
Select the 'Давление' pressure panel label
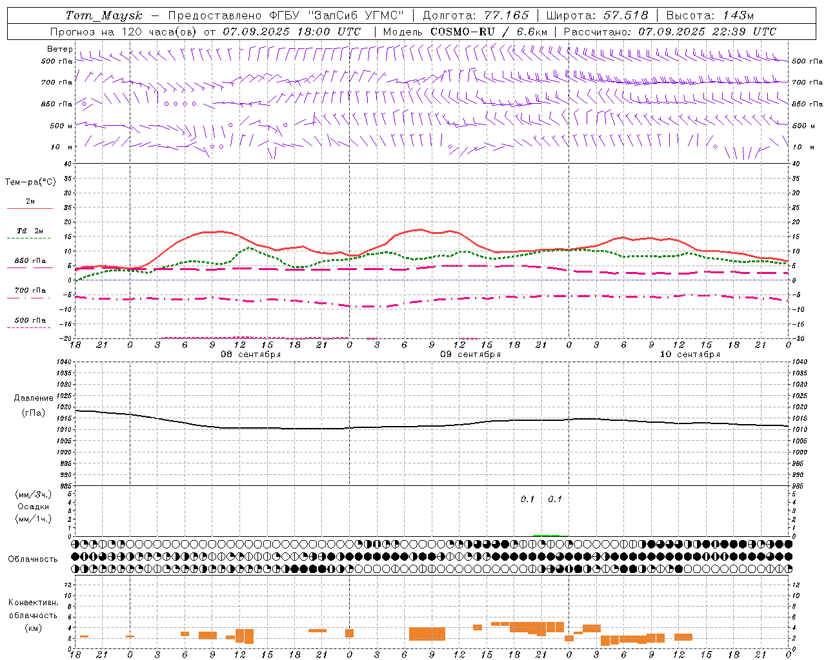[x=34, y=398]
